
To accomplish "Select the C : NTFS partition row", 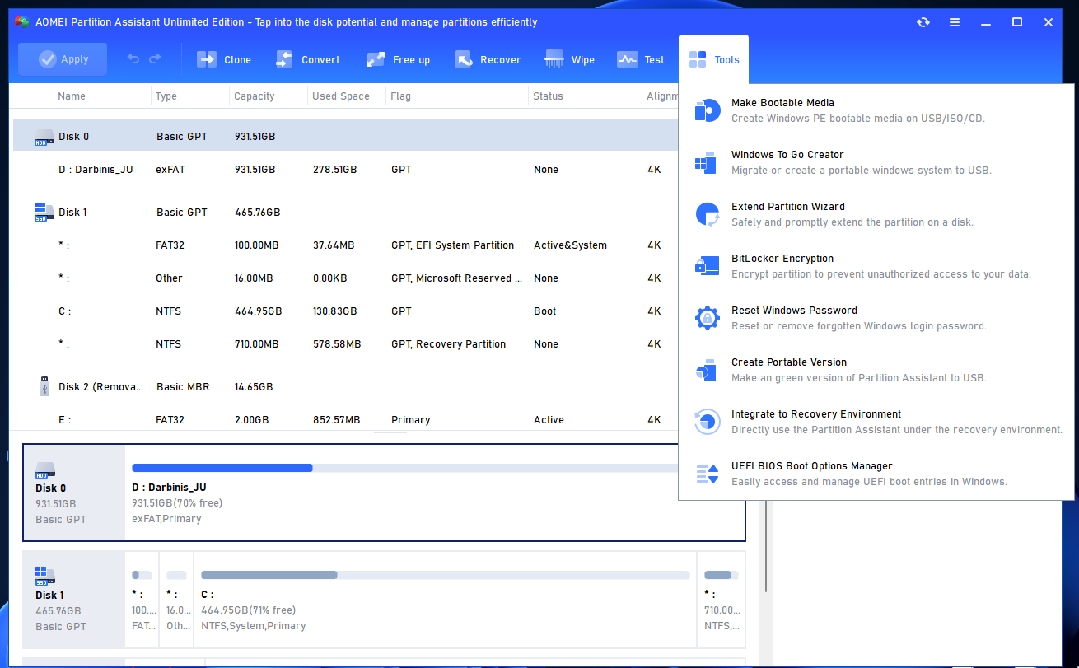I will (346, 311).
